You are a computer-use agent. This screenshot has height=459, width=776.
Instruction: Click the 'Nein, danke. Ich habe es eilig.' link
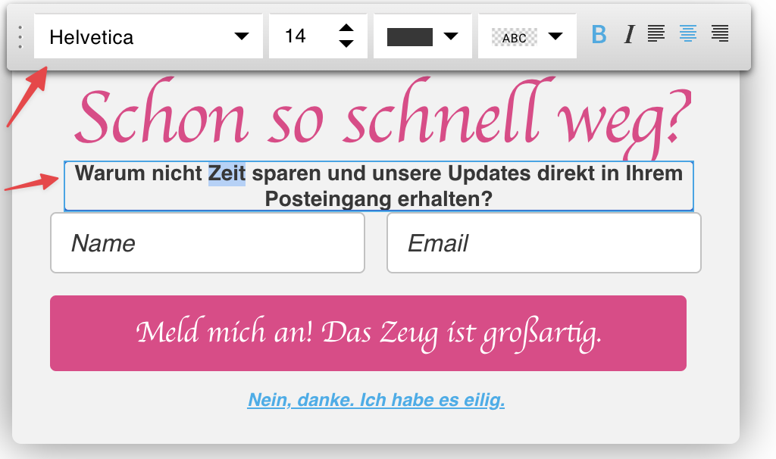point(376,400)
